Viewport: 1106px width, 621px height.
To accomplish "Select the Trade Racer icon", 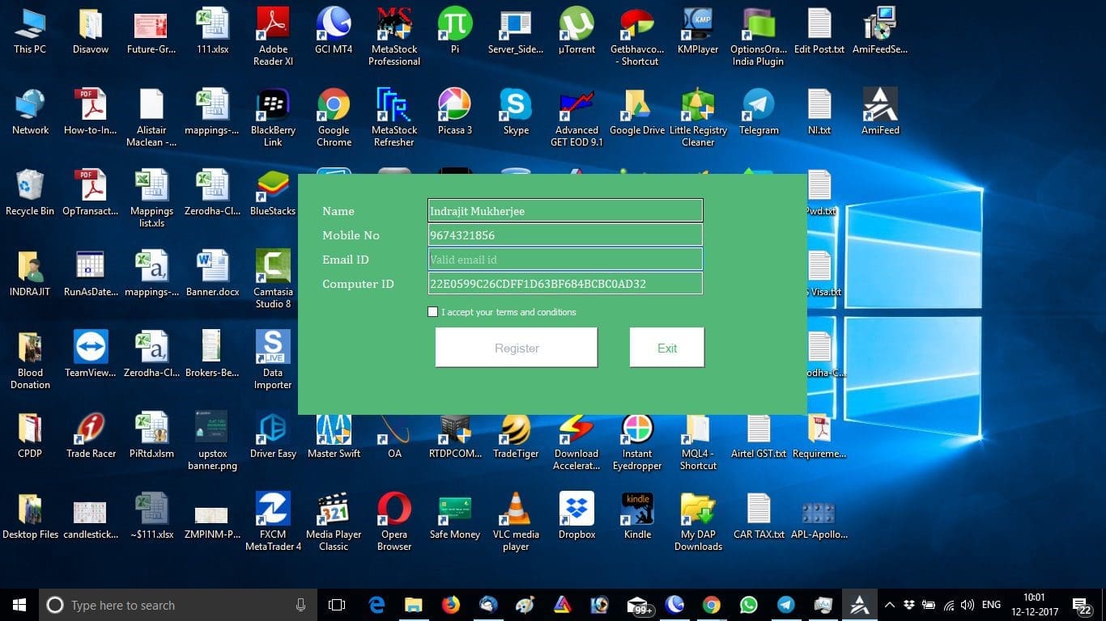I will click(91, 435).
